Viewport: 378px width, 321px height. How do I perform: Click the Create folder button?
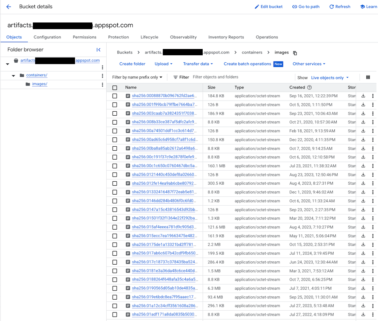click(x=132, y=64)
